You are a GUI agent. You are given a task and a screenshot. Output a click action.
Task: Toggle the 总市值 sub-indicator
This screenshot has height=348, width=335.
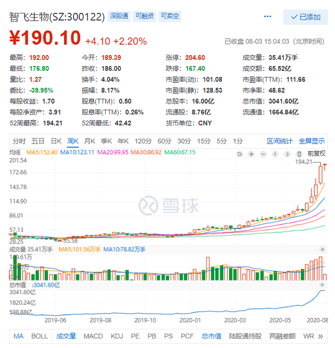pos(212,336)
